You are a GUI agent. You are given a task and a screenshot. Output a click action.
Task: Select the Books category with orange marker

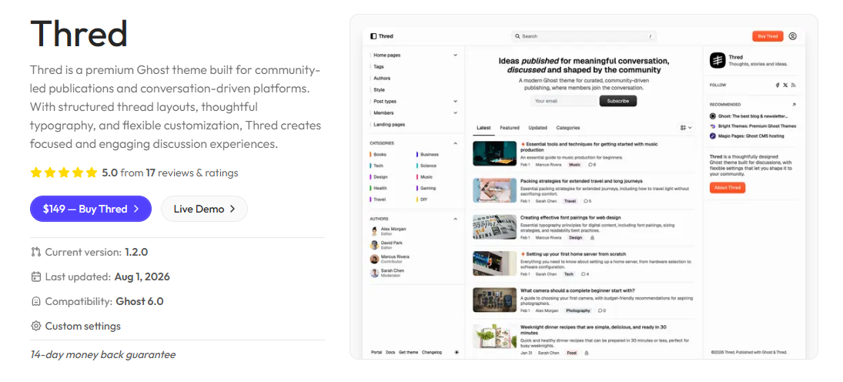click(x=379, y=154)
